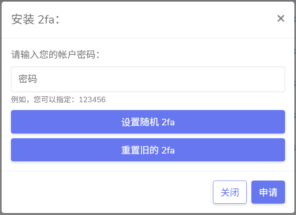Click the 请输入您的帐户密码 label

coord(56,54)
